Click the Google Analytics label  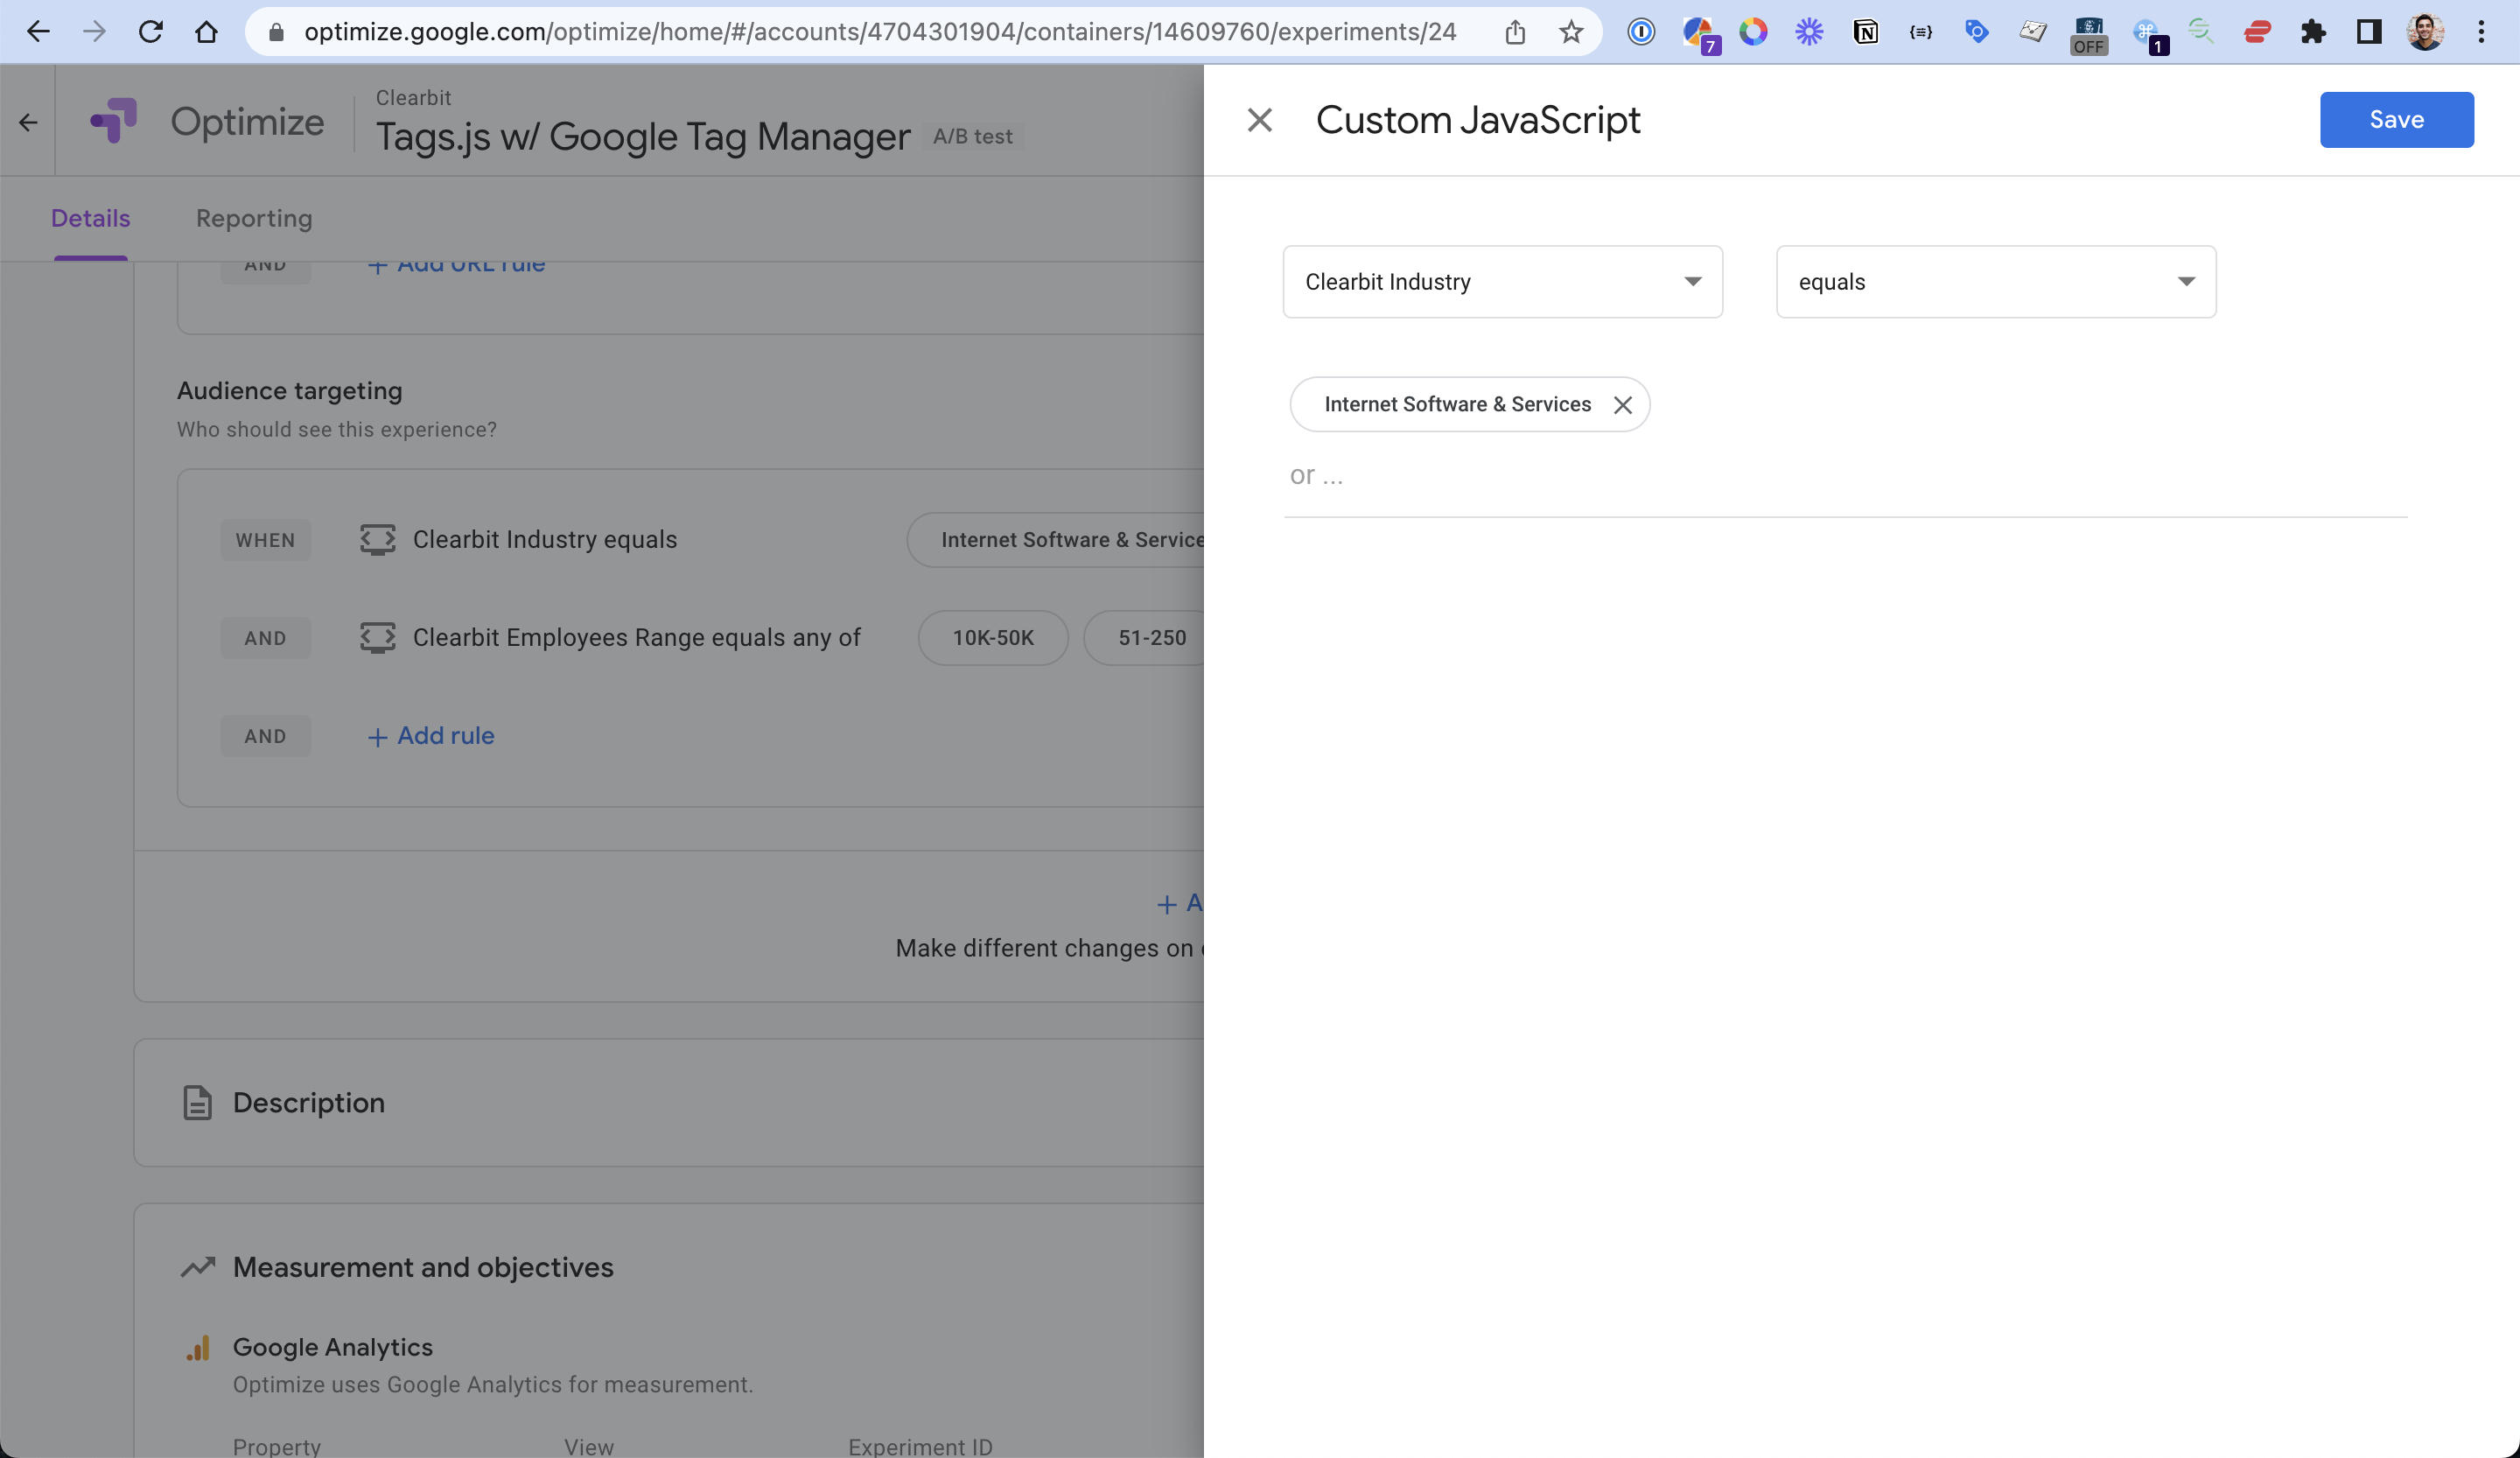[333, 1347]
